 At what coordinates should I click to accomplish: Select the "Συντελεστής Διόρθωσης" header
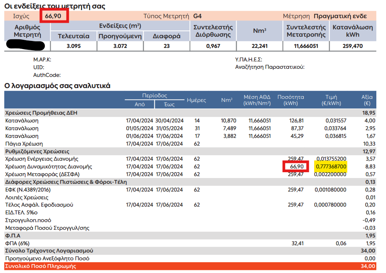213,31
